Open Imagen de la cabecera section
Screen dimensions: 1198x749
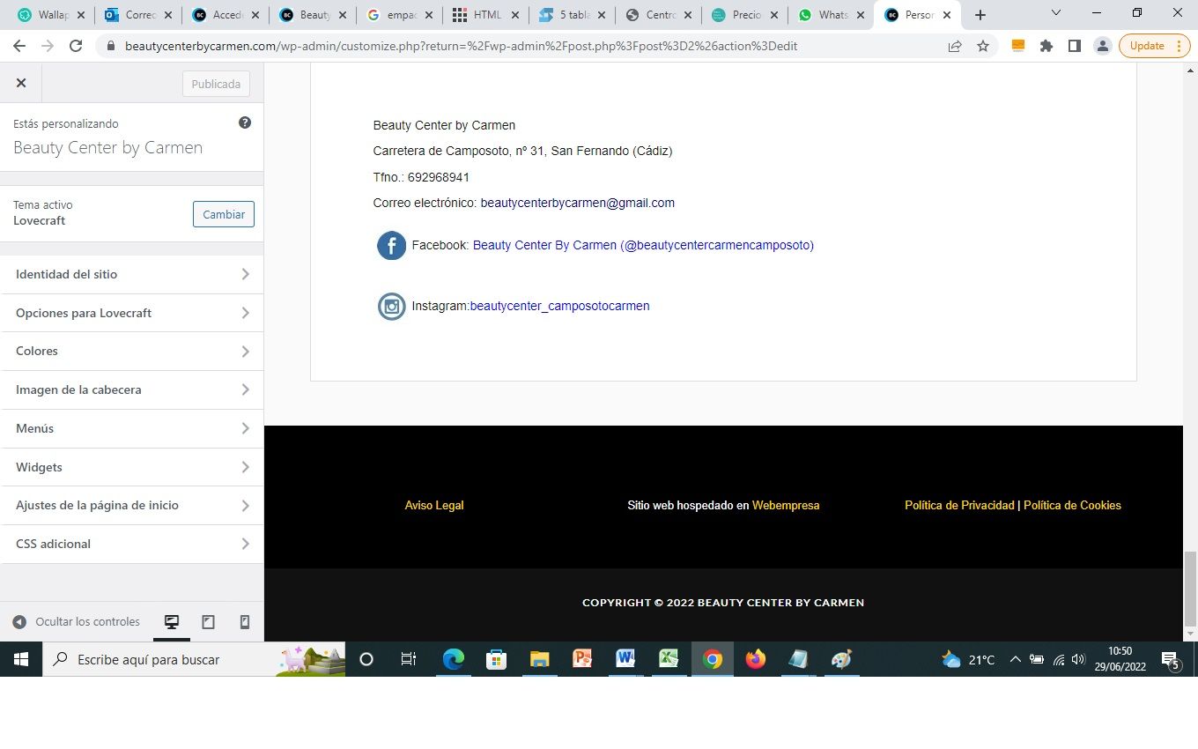coord(132,389)
